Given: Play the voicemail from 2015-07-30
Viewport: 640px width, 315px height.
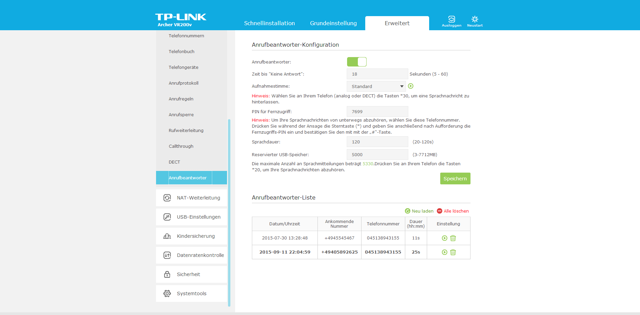Looking at the screenshot, I should (444, 238).
